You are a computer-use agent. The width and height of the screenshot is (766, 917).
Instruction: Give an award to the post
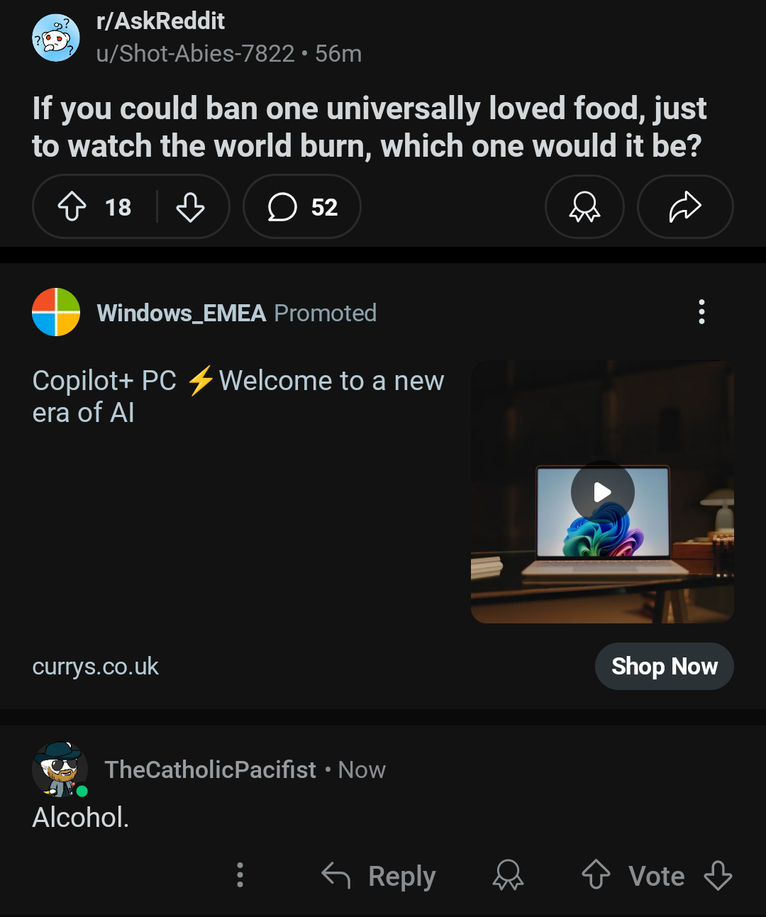coord(584,207)
